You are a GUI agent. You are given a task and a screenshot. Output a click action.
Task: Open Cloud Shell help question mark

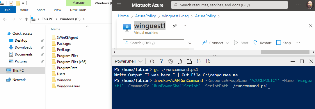(161, 61)
